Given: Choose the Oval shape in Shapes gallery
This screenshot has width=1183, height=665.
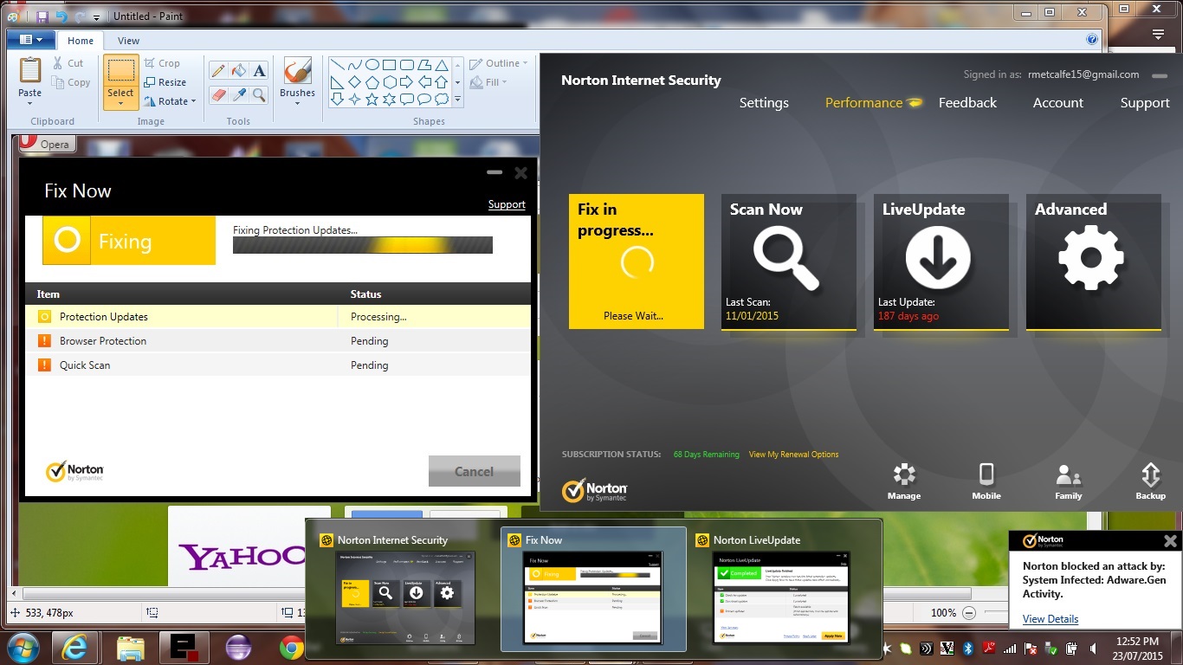Looking at the screenshot, I should click(x=372, y=65).
